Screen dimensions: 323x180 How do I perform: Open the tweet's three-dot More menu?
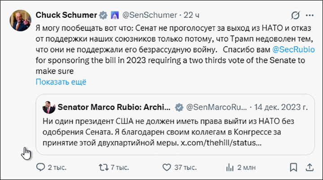coord(309,16)
